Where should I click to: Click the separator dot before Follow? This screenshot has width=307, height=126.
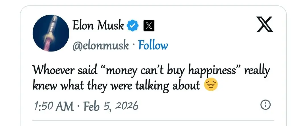click(133, 46)
